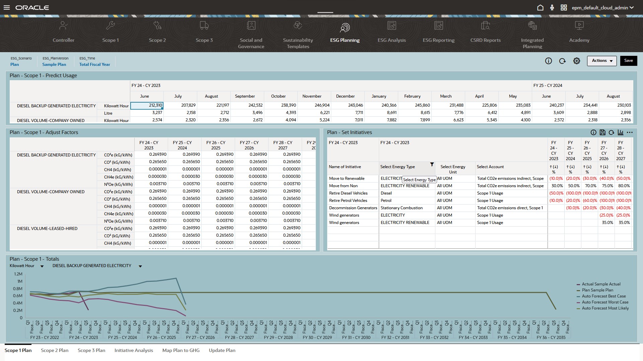Expand the Actions dropdown

point(602,61)
